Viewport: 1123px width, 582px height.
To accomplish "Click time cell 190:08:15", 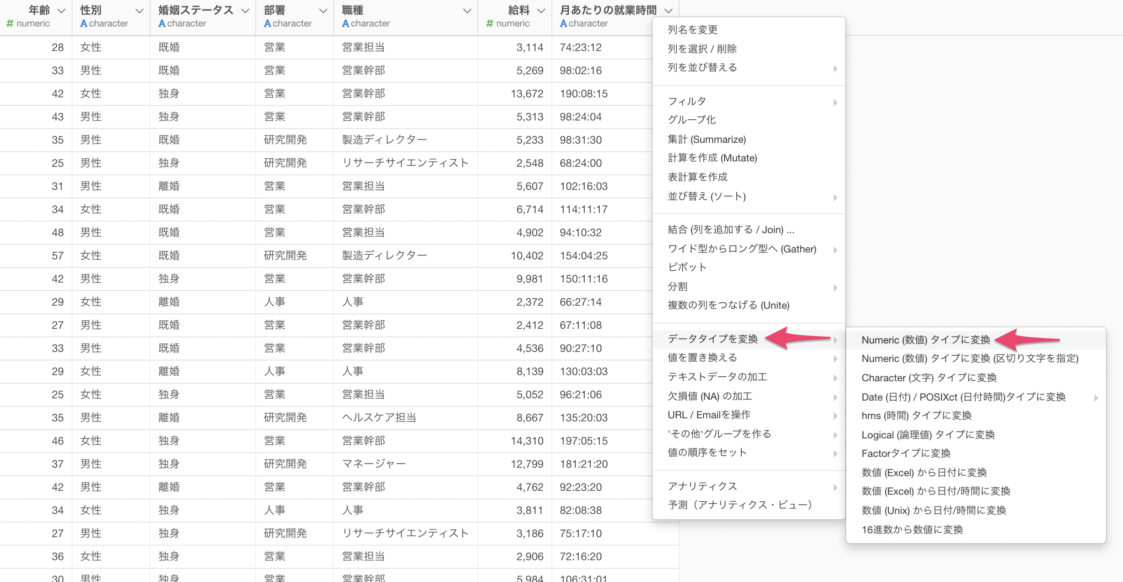I will (x=602, y=94).
